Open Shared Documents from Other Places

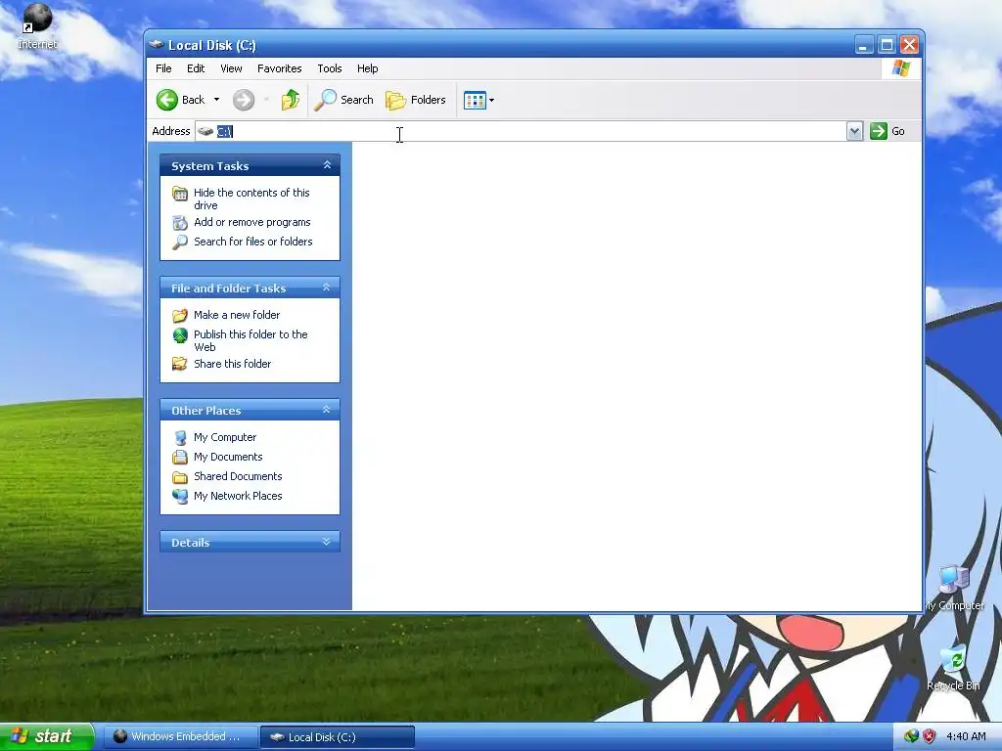point(238,476)
